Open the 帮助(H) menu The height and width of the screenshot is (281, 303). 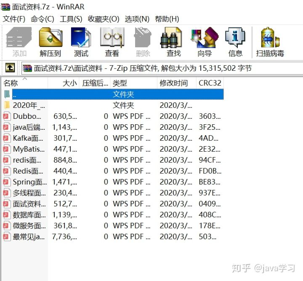(167, 19)
